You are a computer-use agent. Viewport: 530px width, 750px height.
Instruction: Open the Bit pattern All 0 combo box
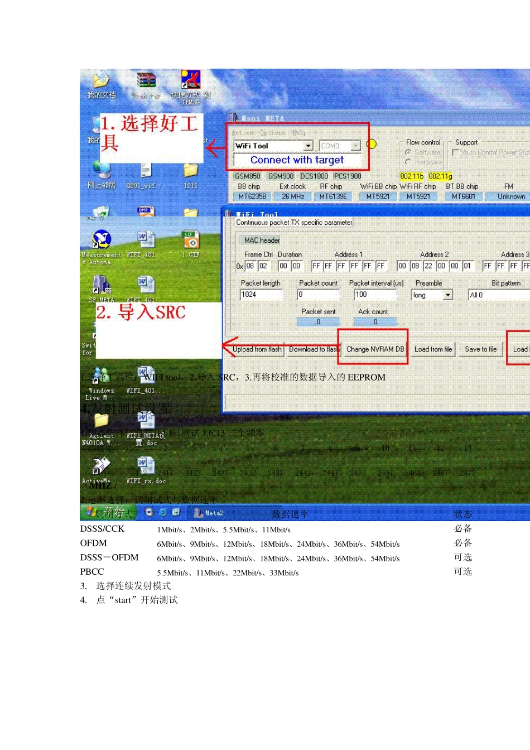[x=499, y=295]
